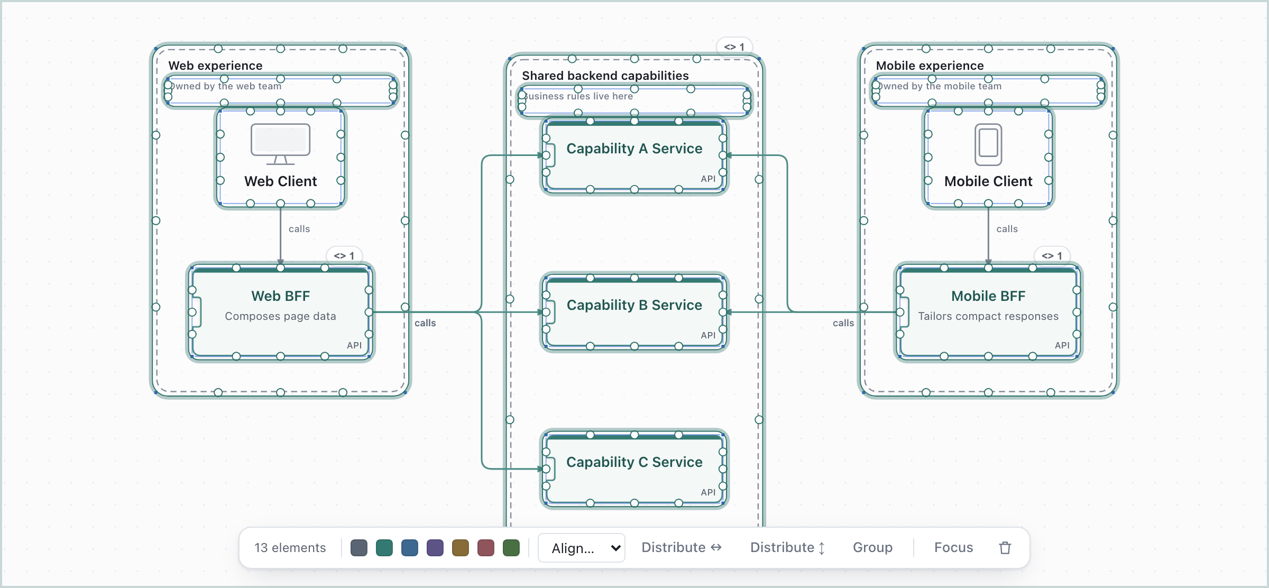Click 'calls' label under Mobile Client
Screen dimensions: 1269x588
[1007, 229]
